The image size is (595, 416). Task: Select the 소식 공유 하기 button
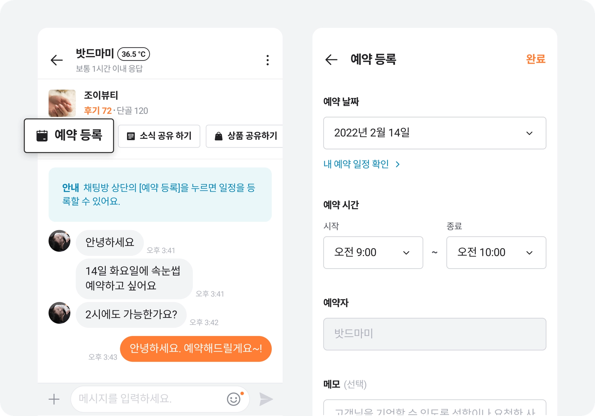click(159, 136)
